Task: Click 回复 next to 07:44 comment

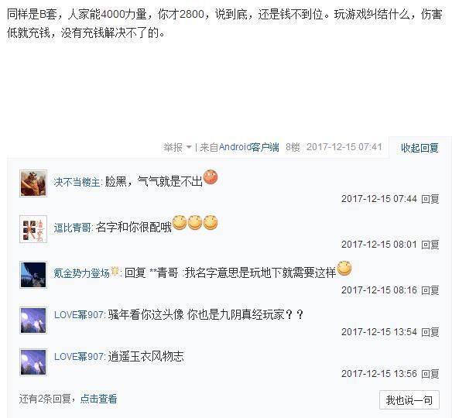Action: coord(430,199)
